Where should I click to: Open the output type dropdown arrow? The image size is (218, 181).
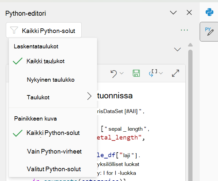pos(161,73)
